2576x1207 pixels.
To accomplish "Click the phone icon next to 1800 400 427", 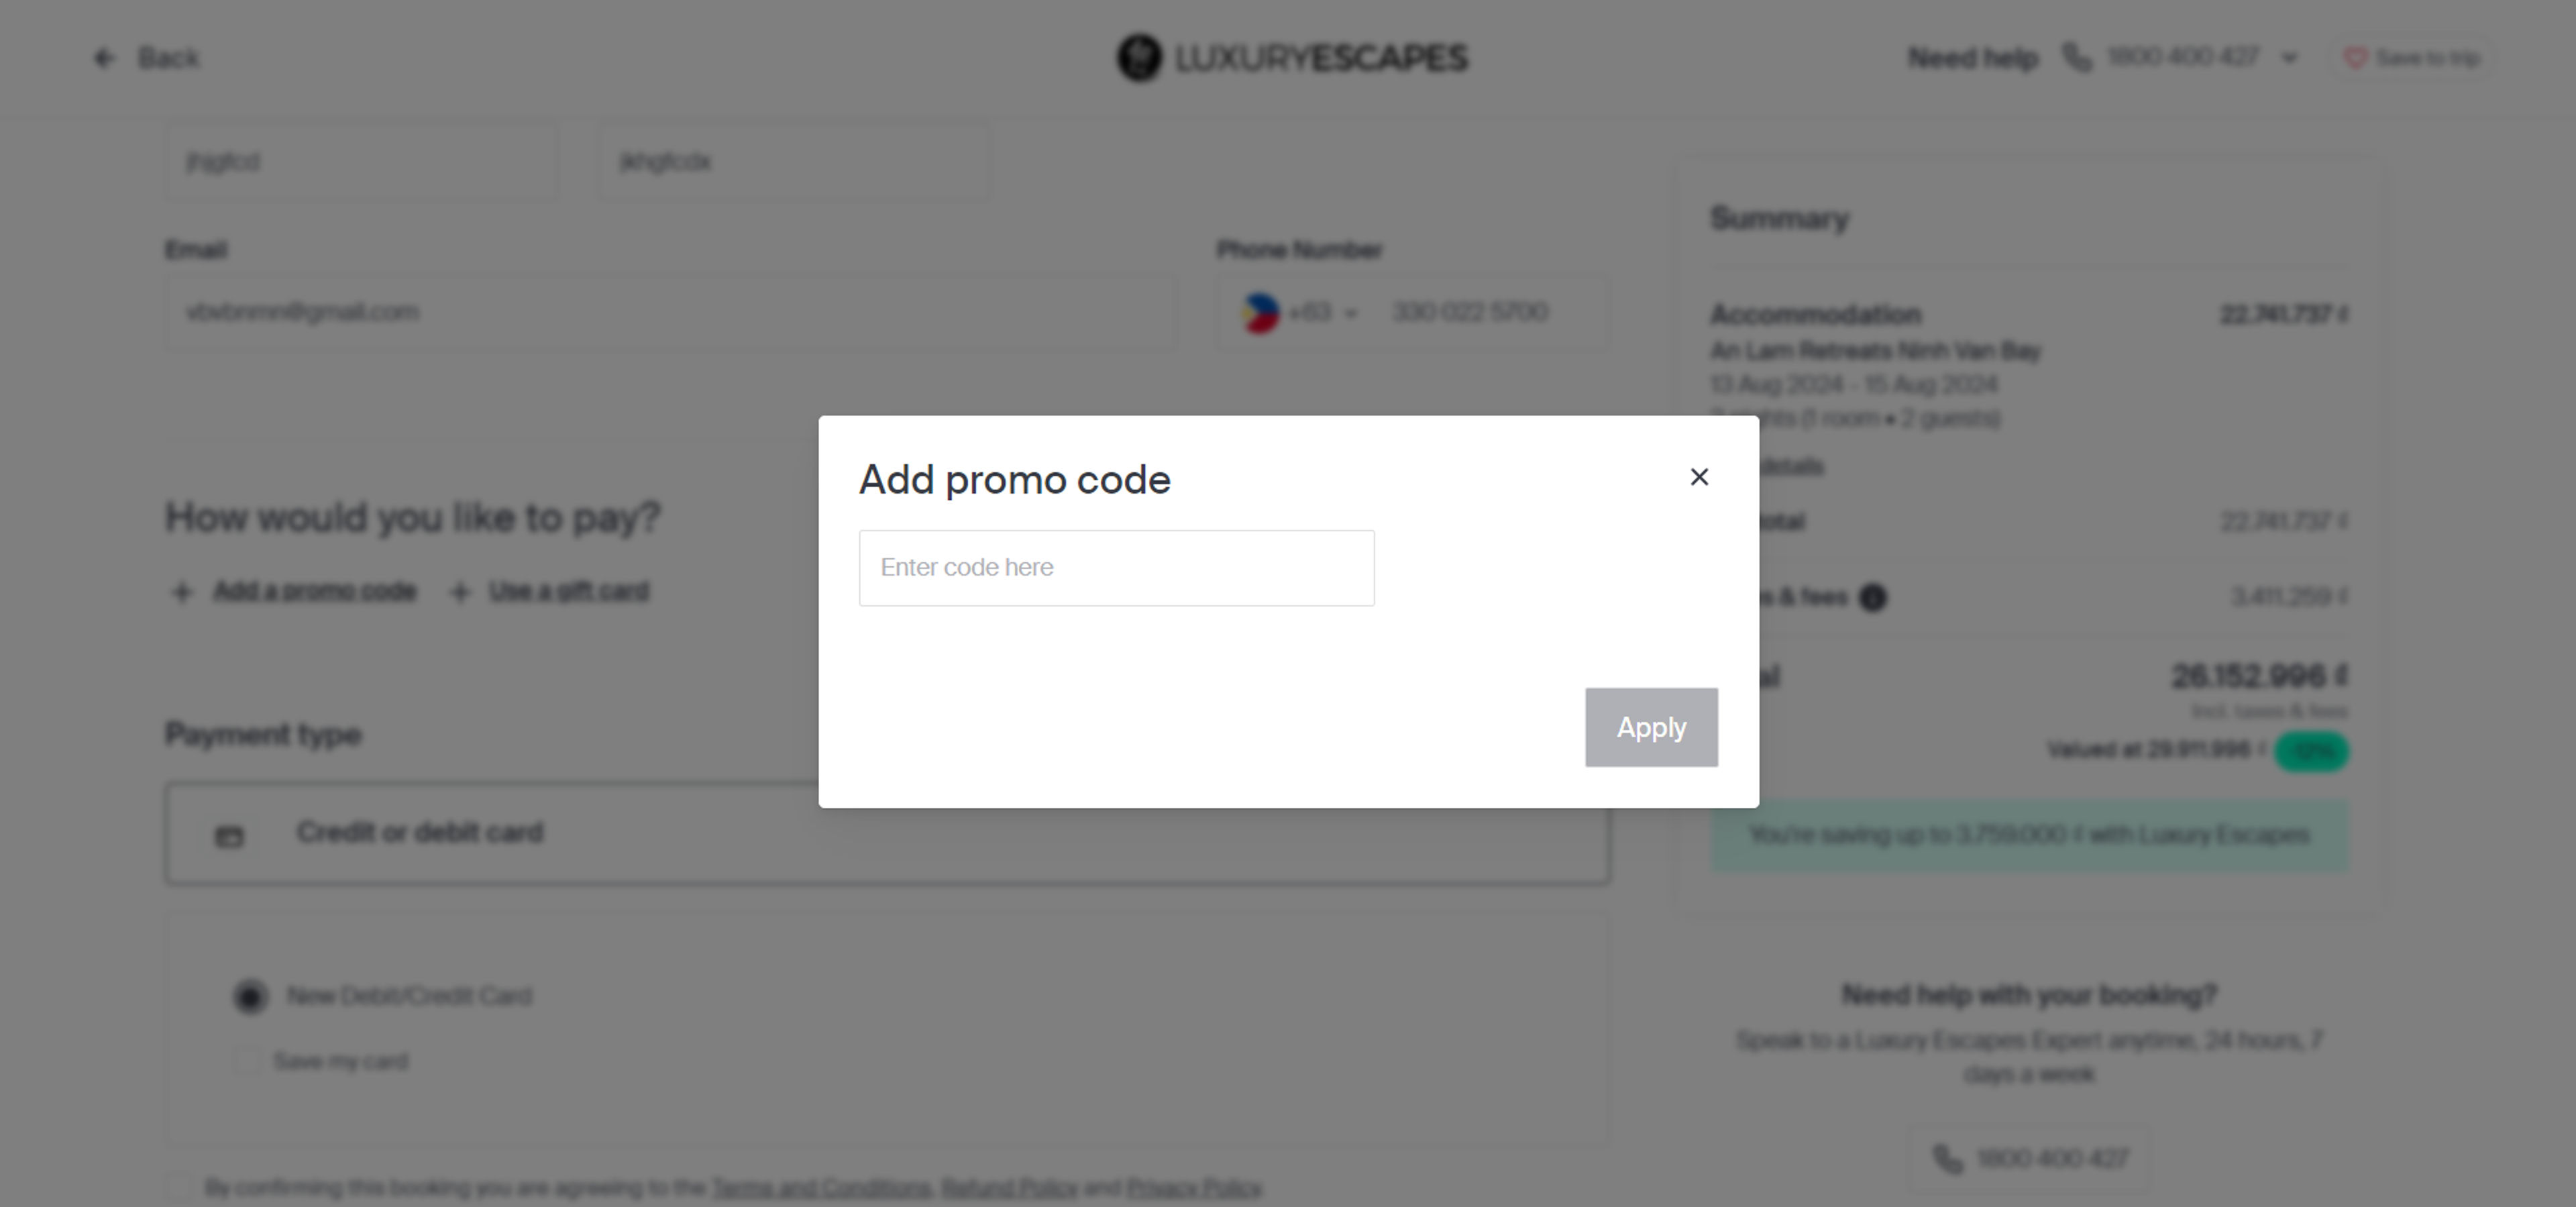I will (2078, 57).
